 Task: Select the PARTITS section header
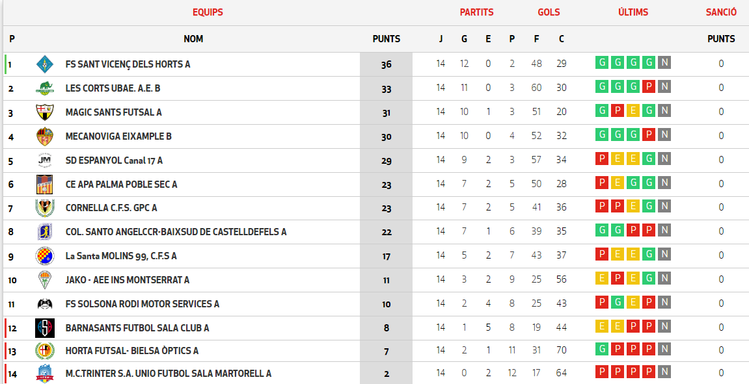point(477,12)
